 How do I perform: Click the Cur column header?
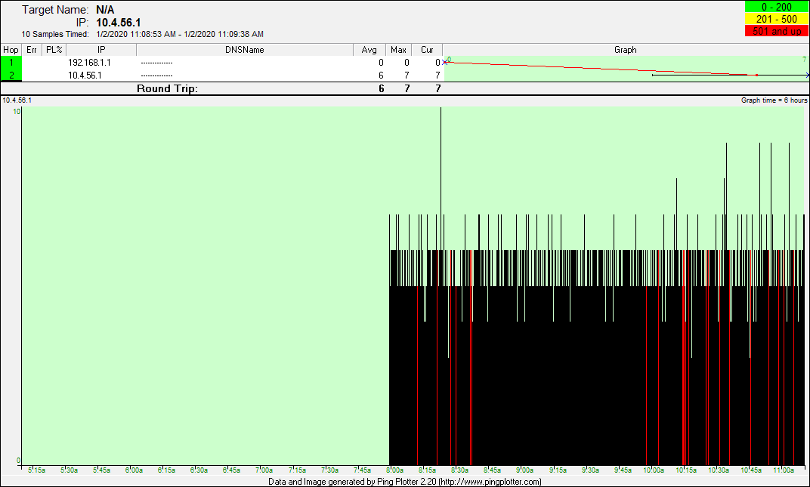coord(427,50)
